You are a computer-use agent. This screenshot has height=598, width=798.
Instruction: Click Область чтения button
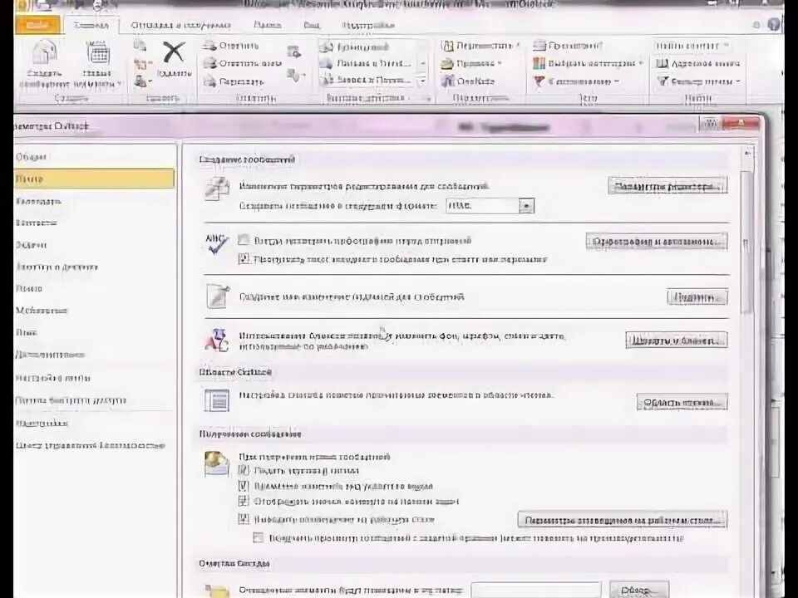click(x=682, y=402)
